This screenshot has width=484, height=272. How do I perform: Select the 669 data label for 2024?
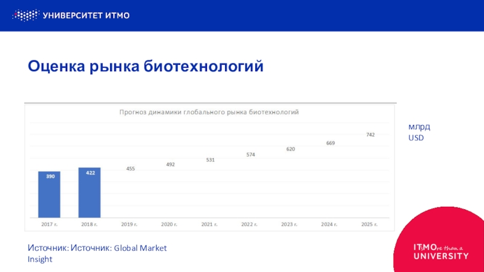[330, 143]
